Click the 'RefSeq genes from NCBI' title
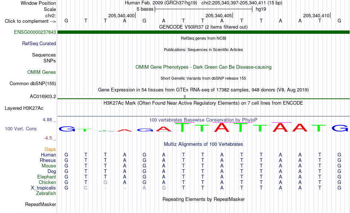Image resolution: width=350 pixels, height=213 pixels. click(x=203, y=38)
